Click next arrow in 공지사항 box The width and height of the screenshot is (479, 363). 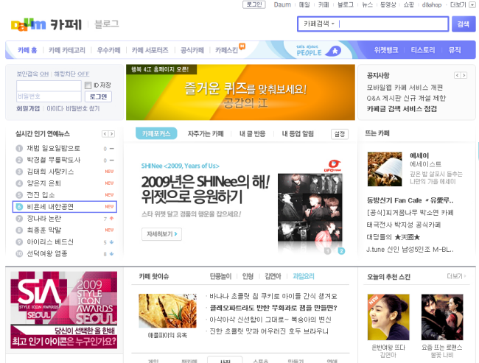coord(464,75)
